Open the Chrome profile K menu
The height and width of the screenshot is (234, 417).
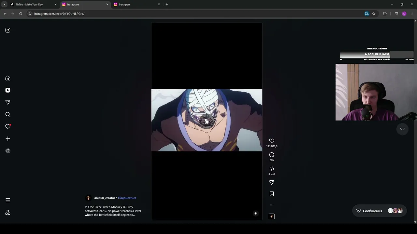click(404, 14)
